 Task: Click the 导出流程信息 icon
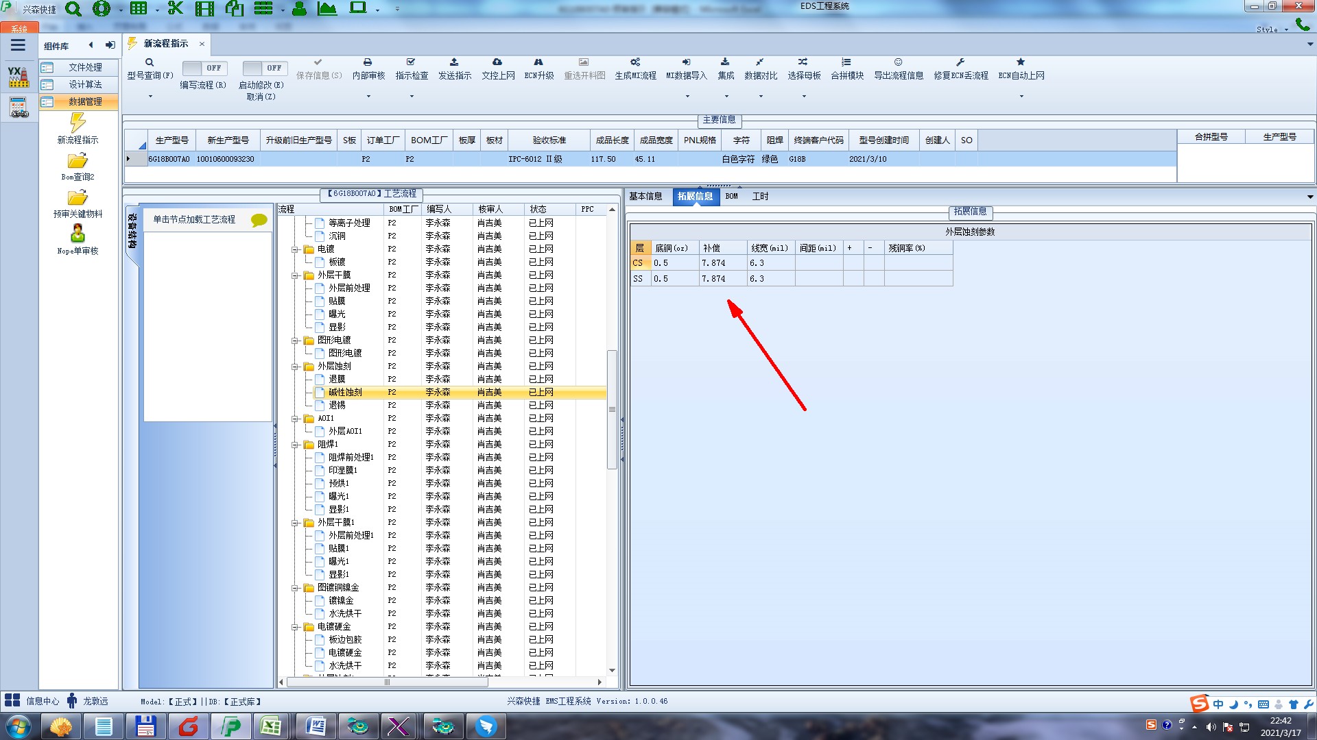click(x=898, y=62)
